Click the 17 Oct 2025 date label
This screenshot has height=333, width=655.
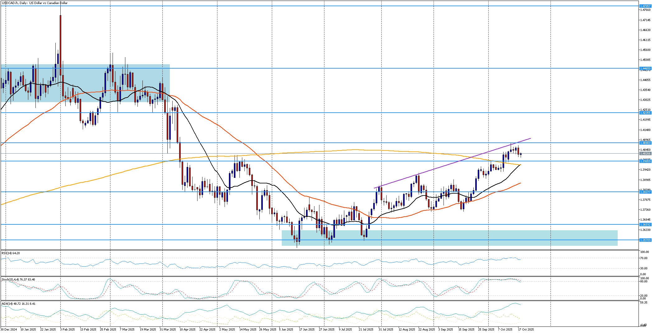tap(526, 329)
